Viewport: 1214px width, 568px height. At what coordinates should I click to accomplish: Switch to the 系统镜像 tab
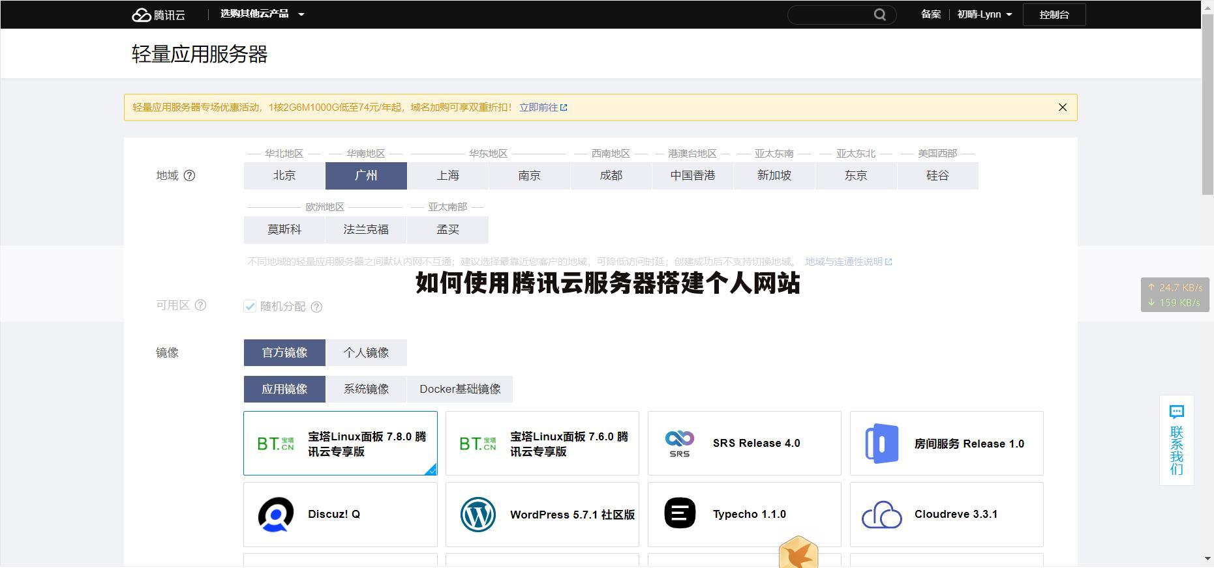click(x=366, y=389)
